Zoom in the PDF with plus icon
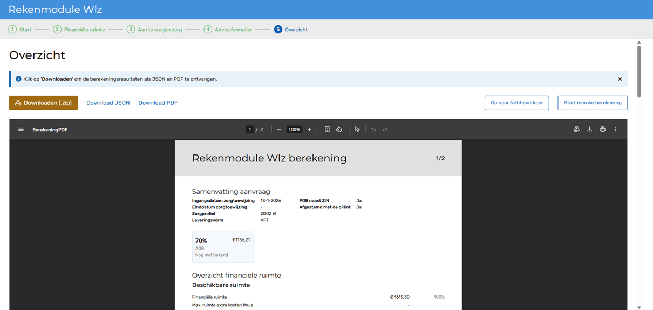This screenshot has height=310, width=653. [x=309, y=130]
